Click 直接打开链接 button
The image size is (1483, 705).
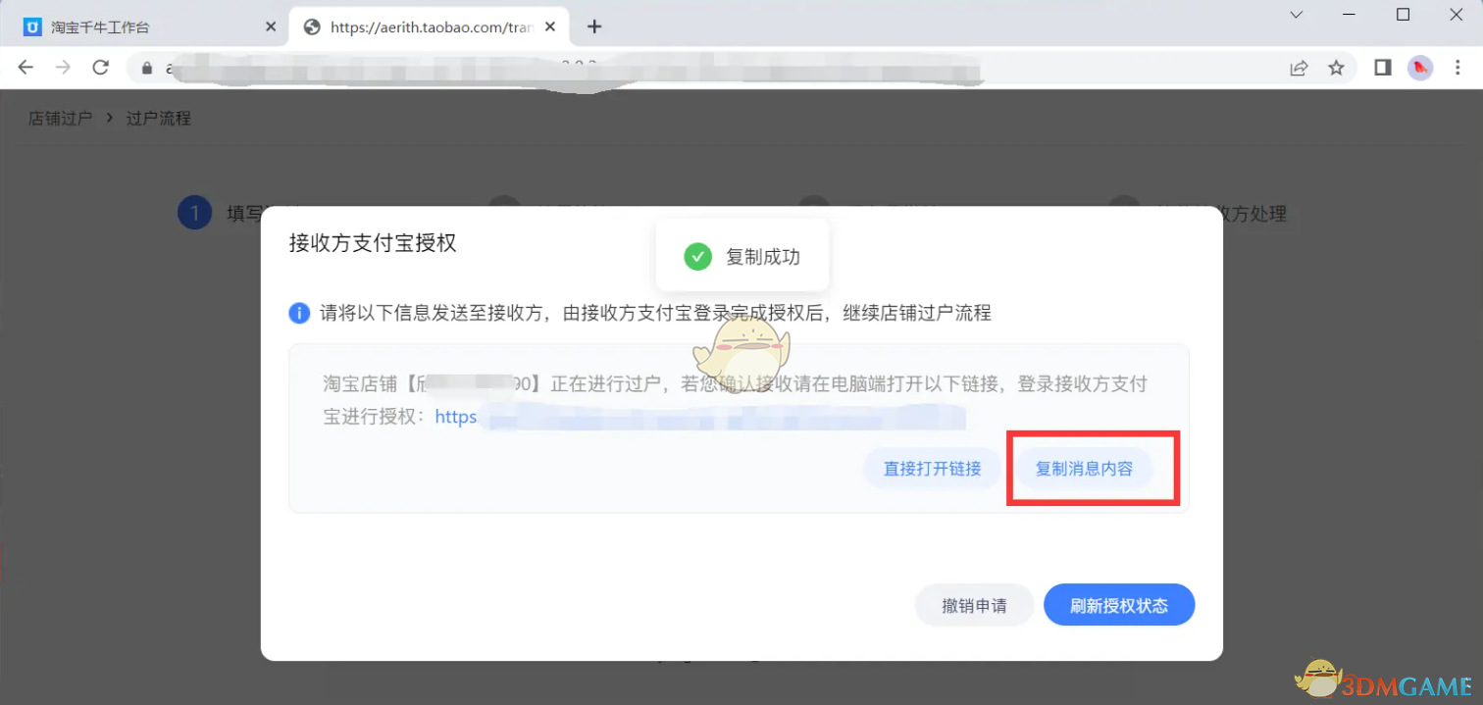pyautogui.click(x=932, y=469)
